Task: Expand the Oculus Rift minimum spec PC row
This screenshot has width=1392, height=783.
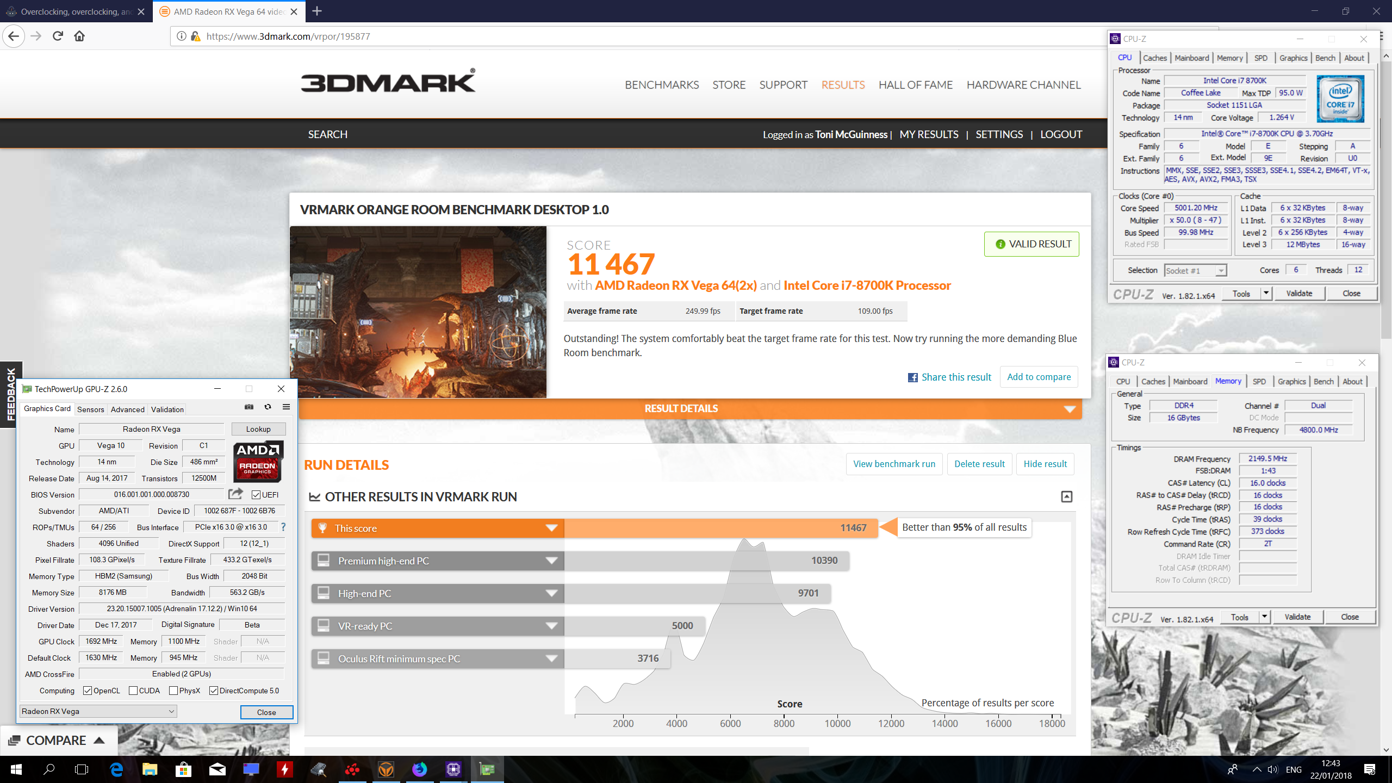Action: [551, 658]
